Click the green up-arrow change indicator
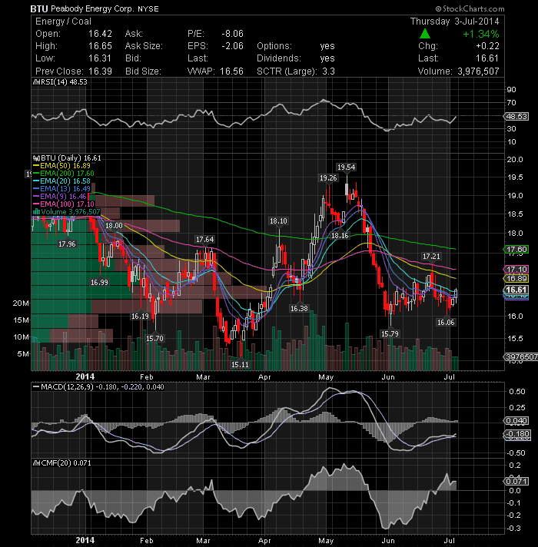 tap(424, 34)
